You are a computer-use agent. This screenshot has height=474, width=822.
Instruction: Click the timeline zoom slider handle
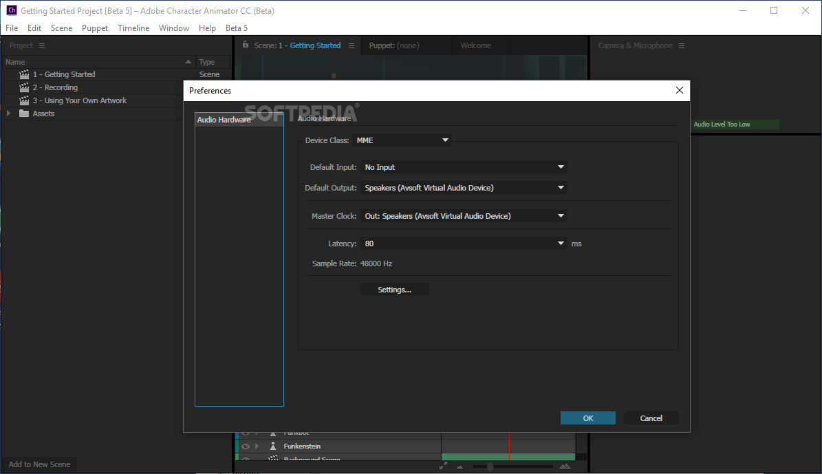490,466
